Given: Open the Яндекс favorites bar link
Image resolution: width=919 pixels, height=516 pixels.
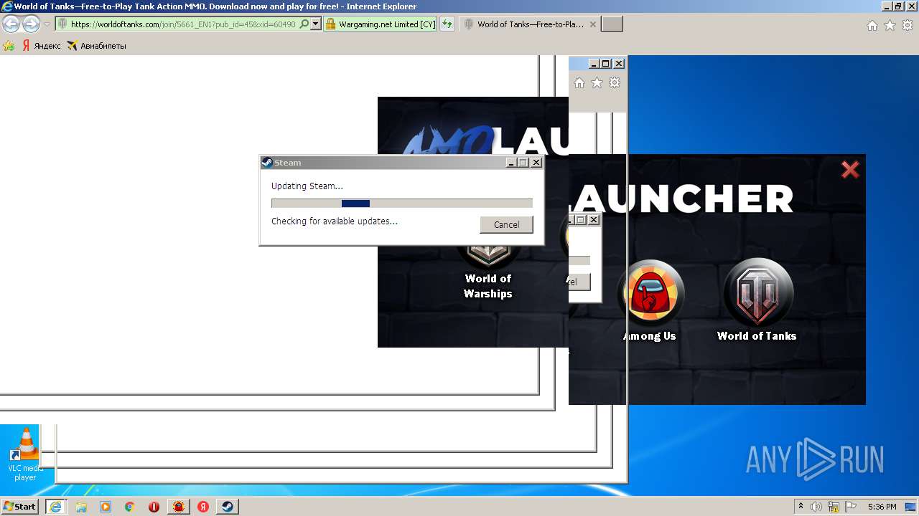Looking at the screenshot, I should [x=42, y=46].
